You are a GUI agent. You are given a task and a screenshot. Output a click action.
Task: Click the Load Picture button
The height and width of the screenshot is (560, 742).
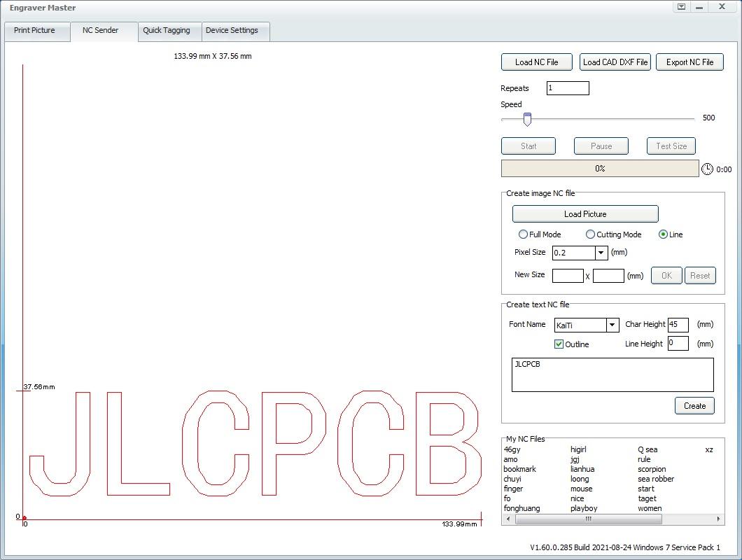(x=585, y=214)
